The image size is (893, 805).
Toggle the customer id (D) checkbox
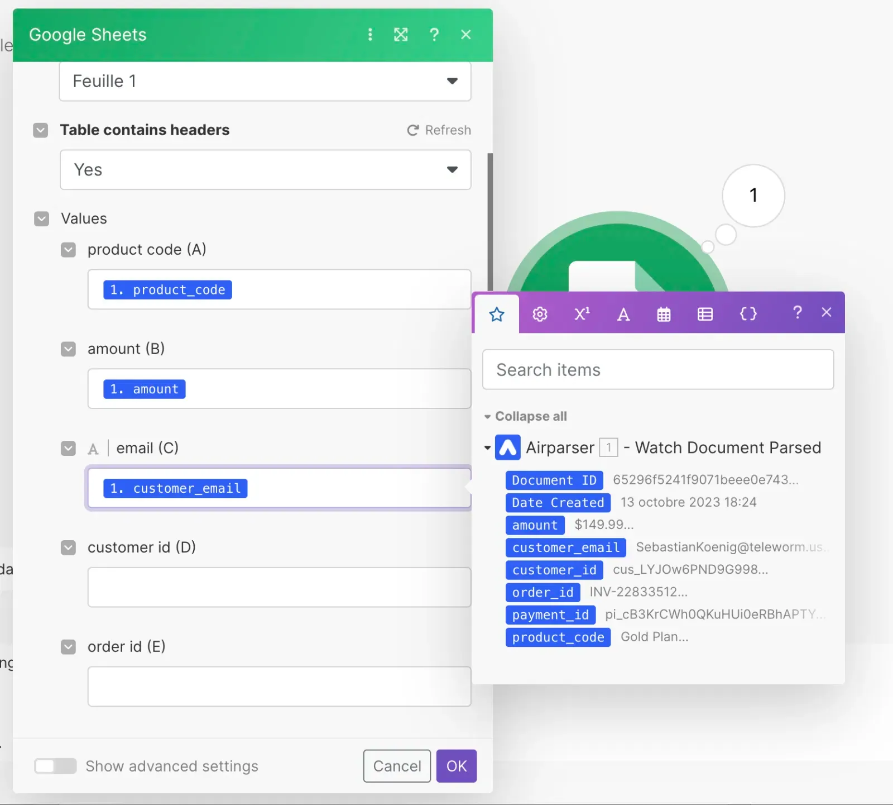point(68,547)
